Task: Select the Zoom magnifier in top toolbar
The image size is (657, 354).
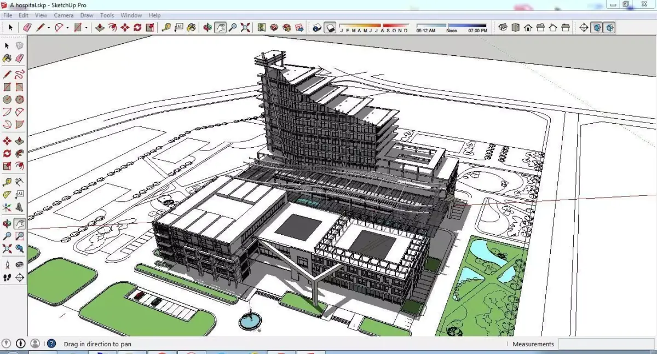Action: [x=233, y=27]
